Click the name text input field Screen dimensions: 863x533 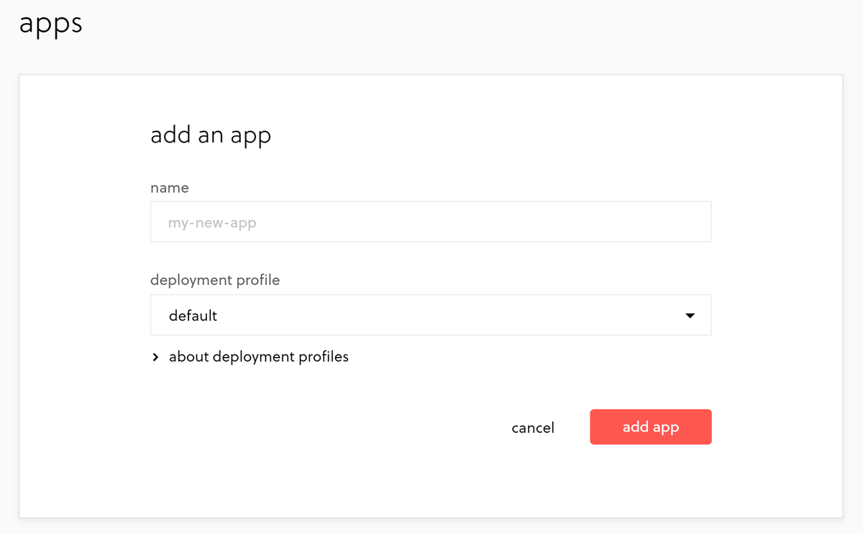(430, 222)
